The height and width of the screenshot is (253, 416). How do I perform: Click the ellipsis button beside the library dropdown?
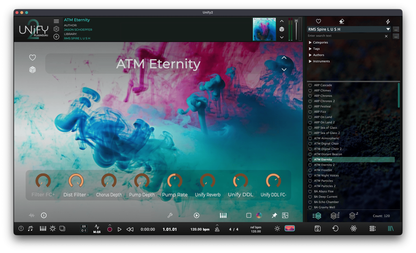click(396, 29)
